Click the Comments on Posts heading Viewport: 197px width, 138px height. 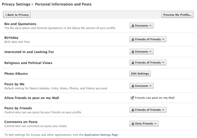click(x=21, y=122)
